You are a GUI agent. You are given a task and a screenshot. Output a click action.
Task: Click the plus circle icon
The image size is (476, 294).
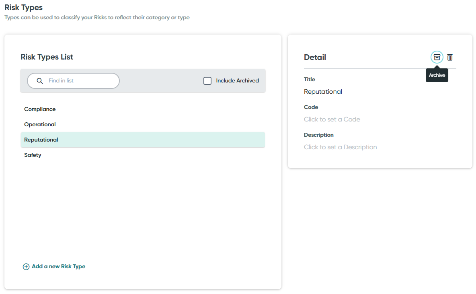26,267
